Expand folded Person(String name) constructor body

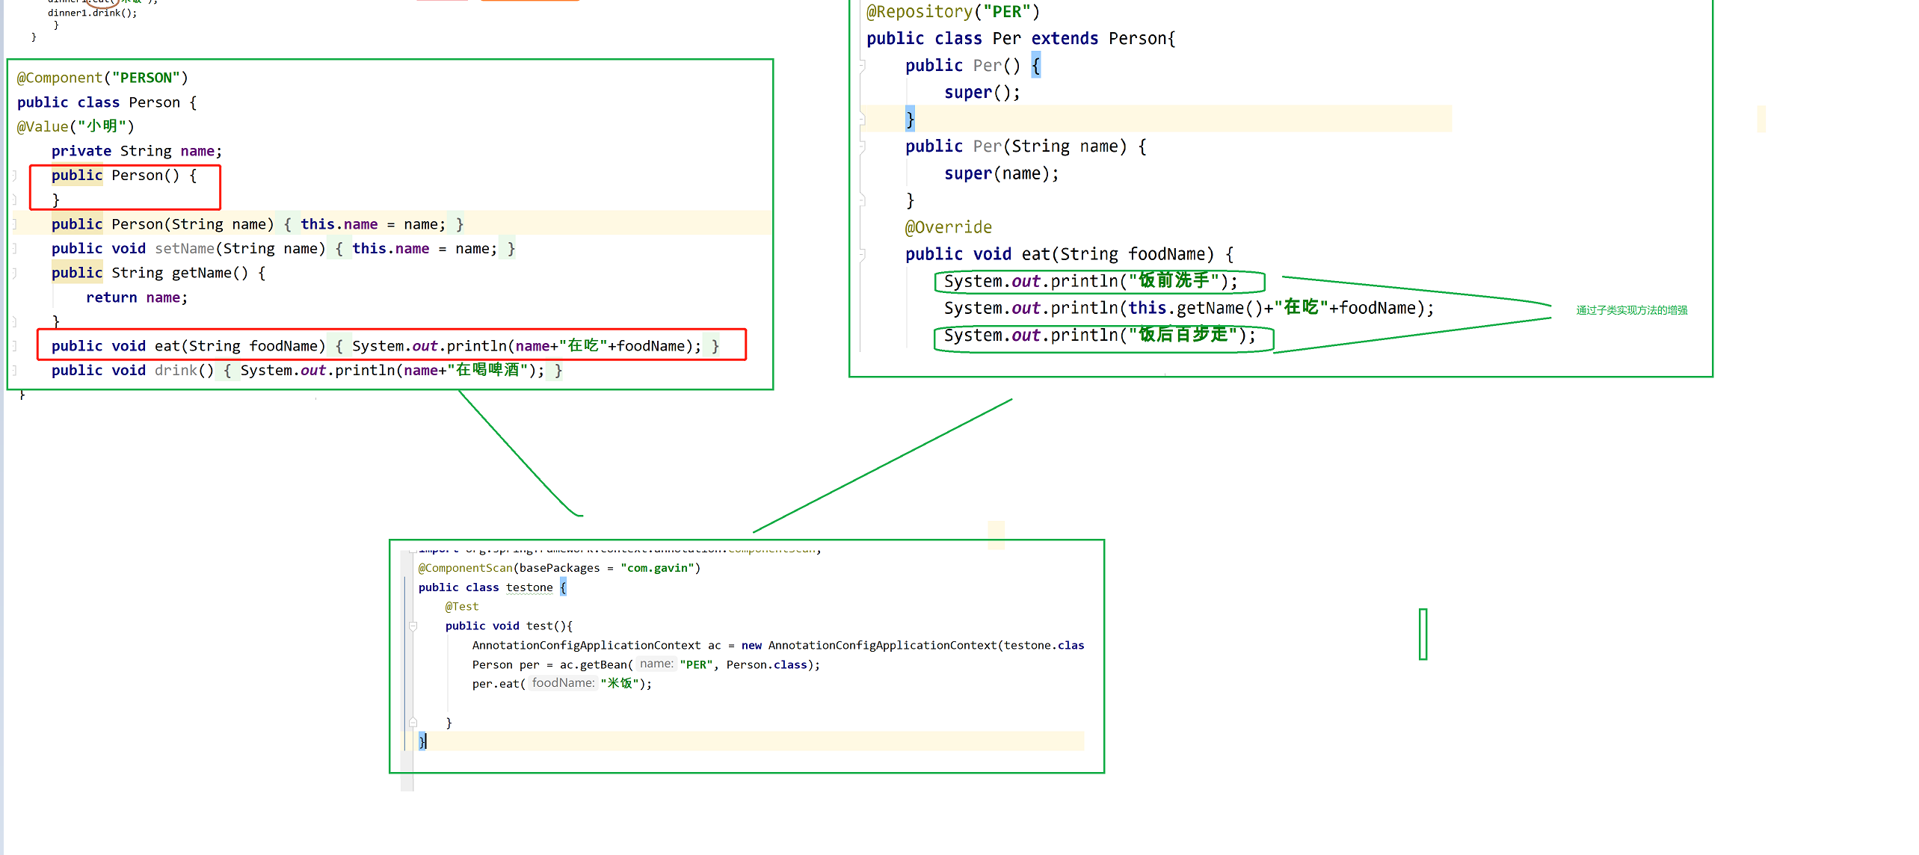tap(288, 224)
